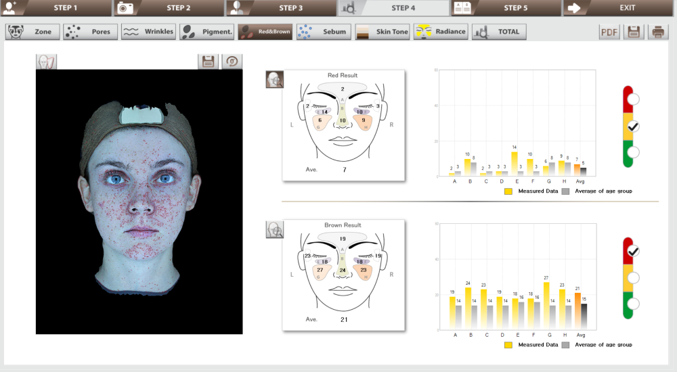Screen dimensions: 677x372
Task: Open the STEP 3 tab
Action: click(281, 8)
